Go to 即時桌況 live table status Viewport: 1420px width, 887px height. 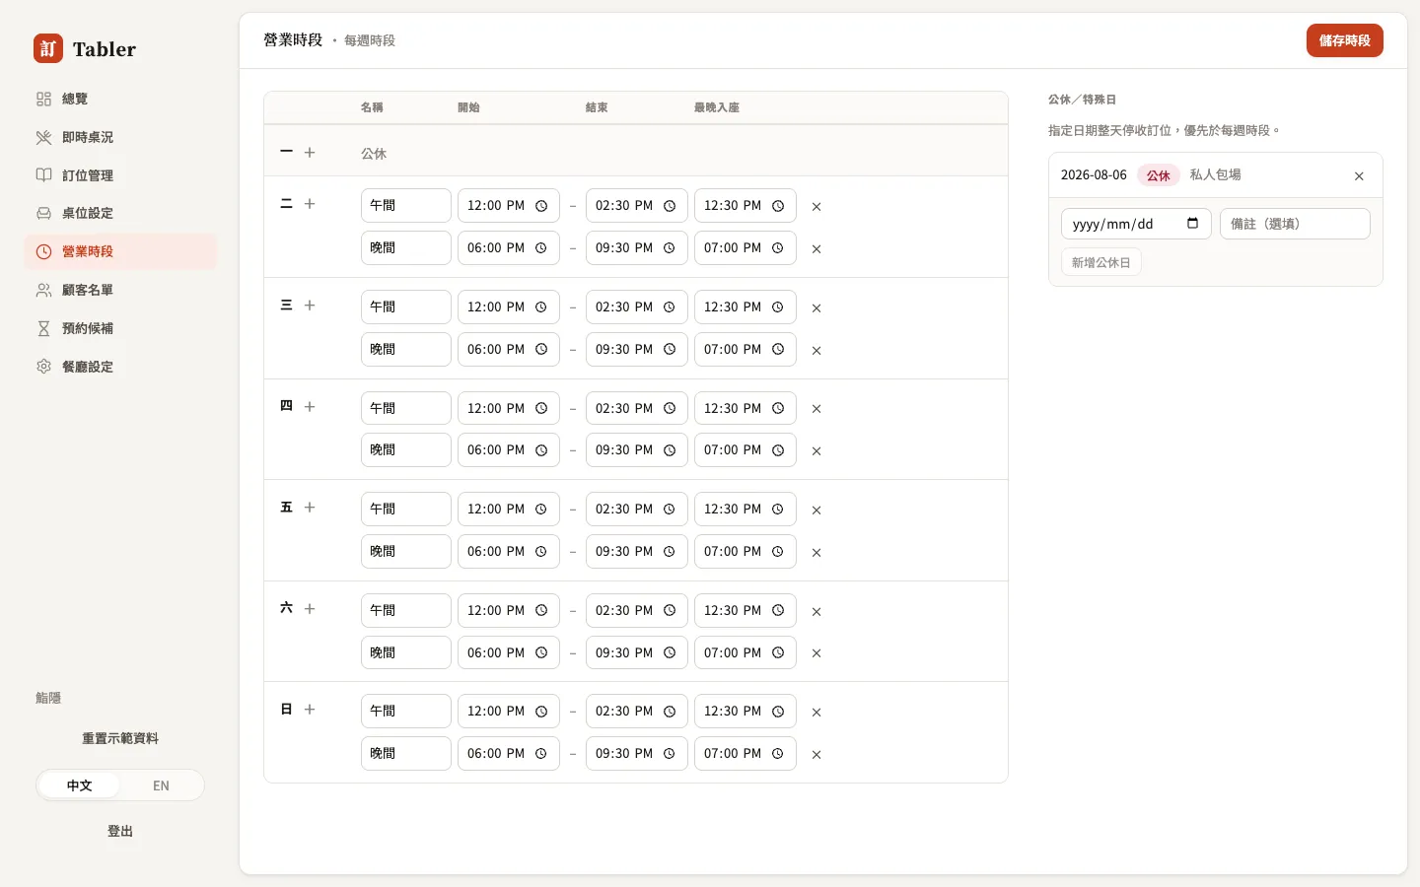(x=120, y=137)
